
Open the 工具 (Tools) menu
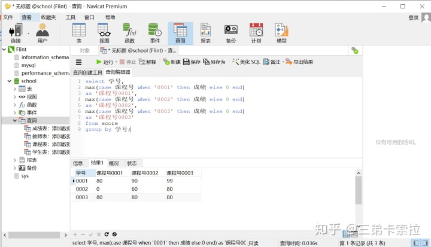click(x=71, y=17)
